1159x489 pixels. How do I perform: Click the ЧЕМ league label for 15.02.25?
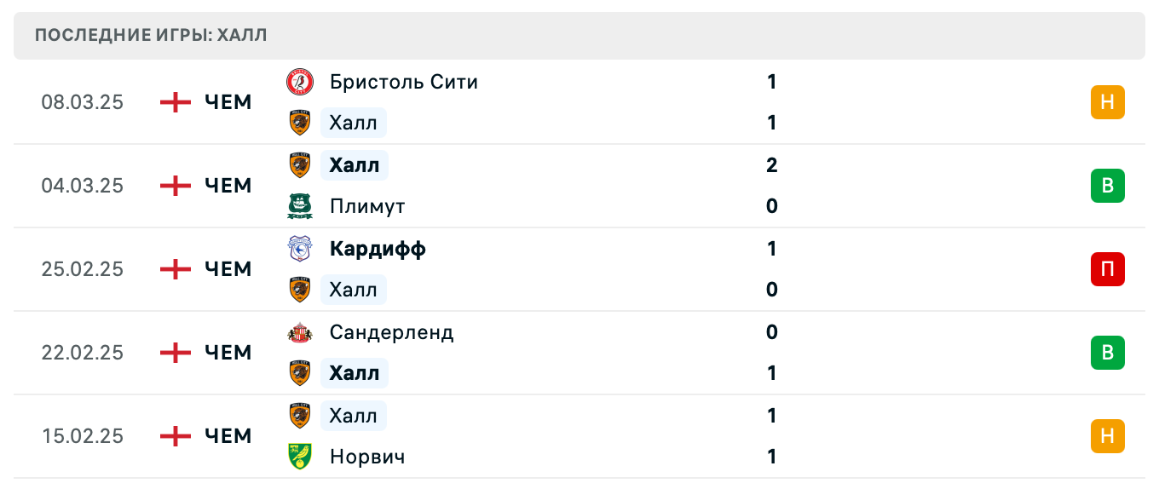[228, 436]
